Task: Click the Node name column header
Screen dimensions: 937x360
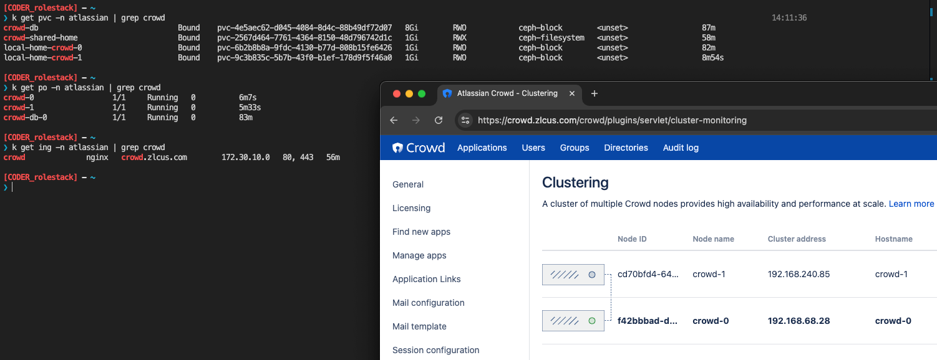Action: click(713, 239)
